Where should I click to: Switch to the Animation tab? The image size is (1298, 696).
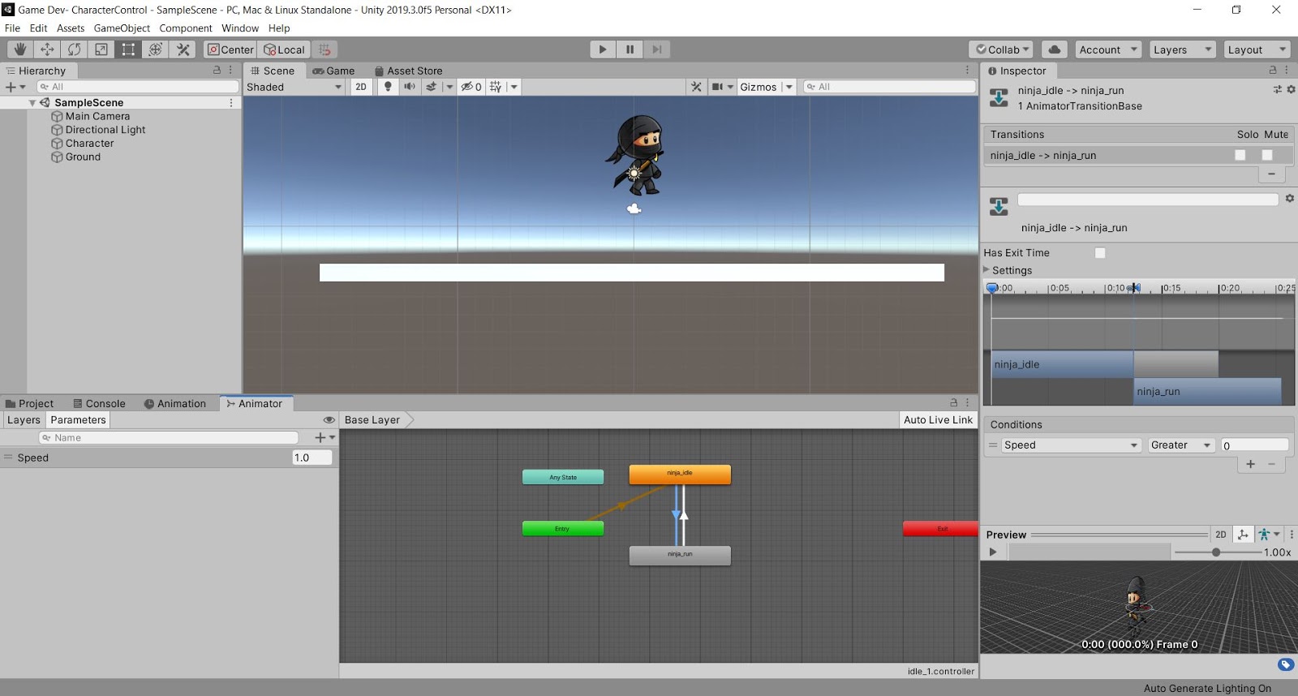tap(175, 403)
